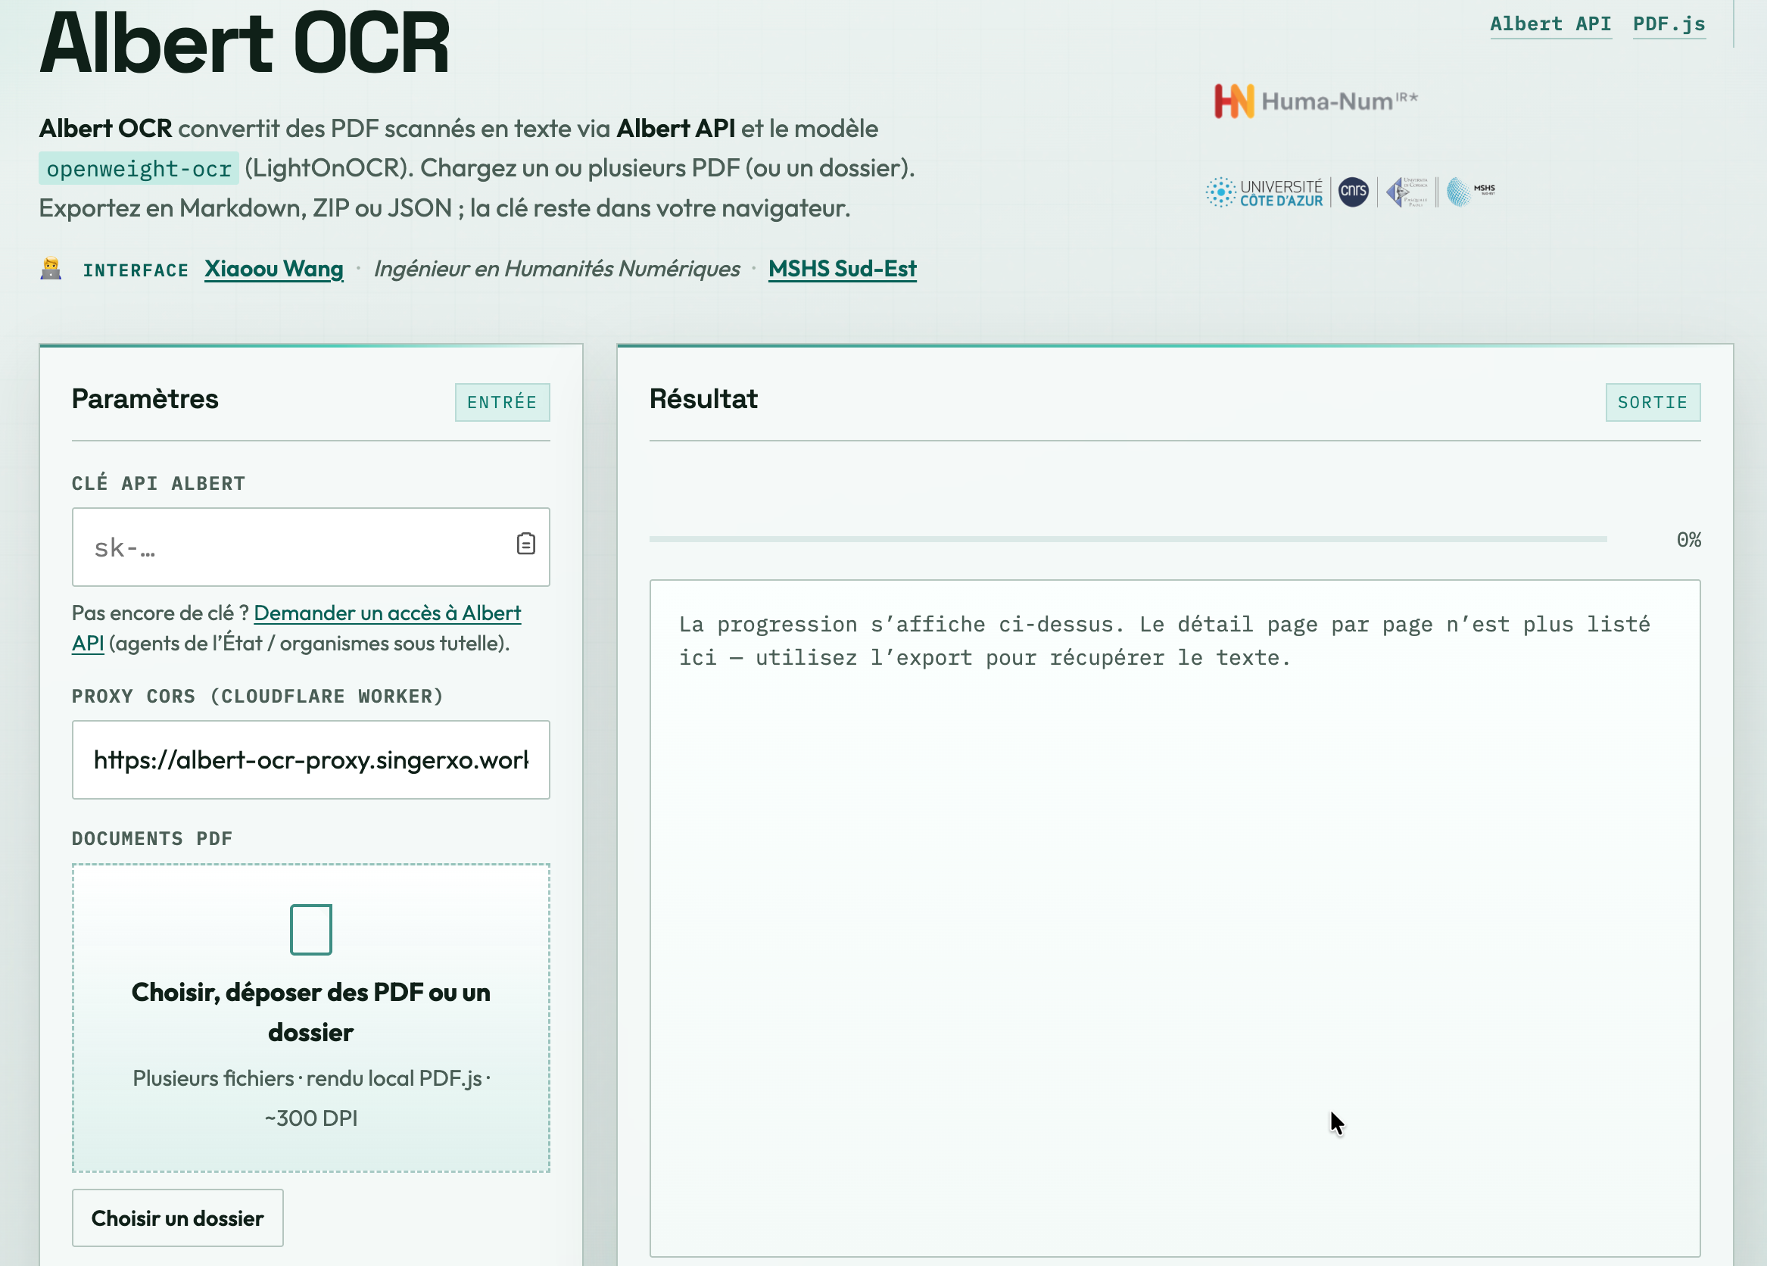This screenshot has width=1767, height=1266.
Task: Click the SORTIE badge
Action: click(x=1653, y=402)
